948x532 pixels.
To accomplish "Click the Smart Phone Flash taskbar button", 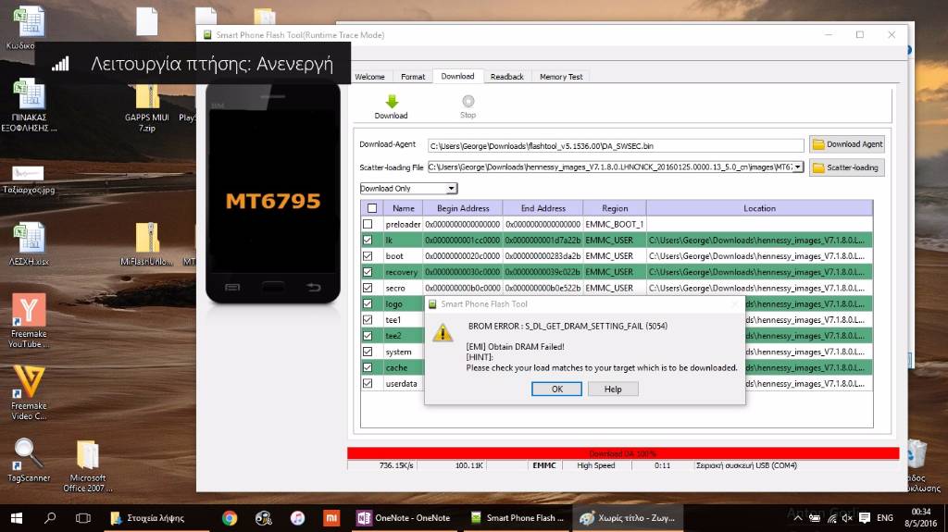I will point(517,518).
